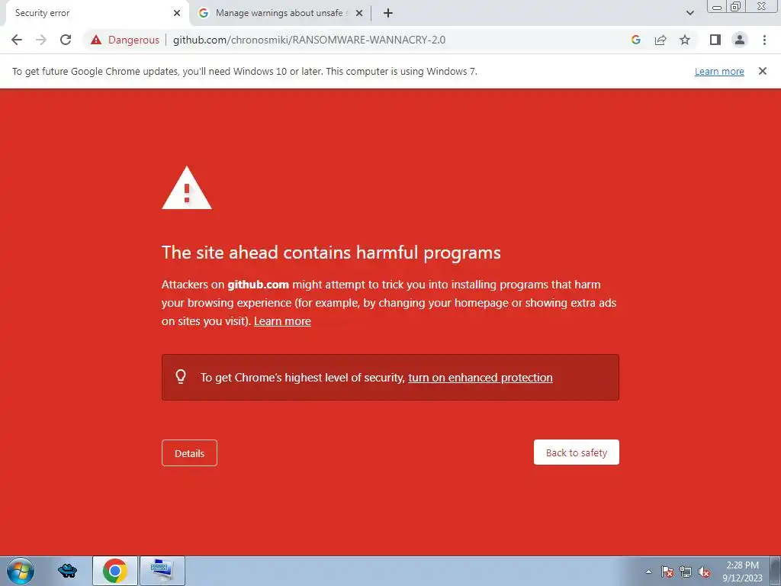Share this page via the share icon
The height and width of the screenshot is (586, 781).
coord(660,40)
